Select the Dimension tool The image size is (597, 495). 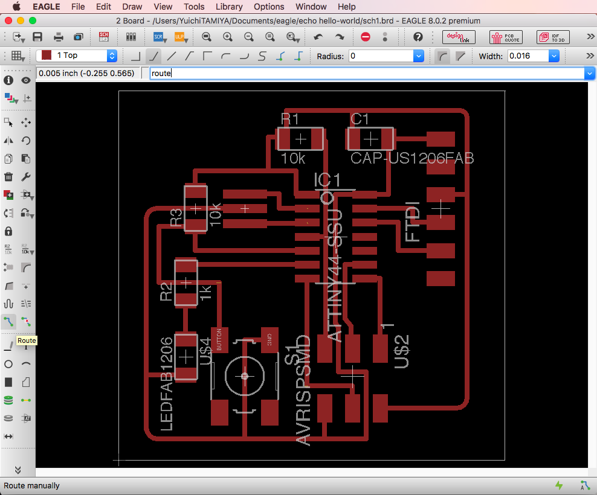pos(8,436)
